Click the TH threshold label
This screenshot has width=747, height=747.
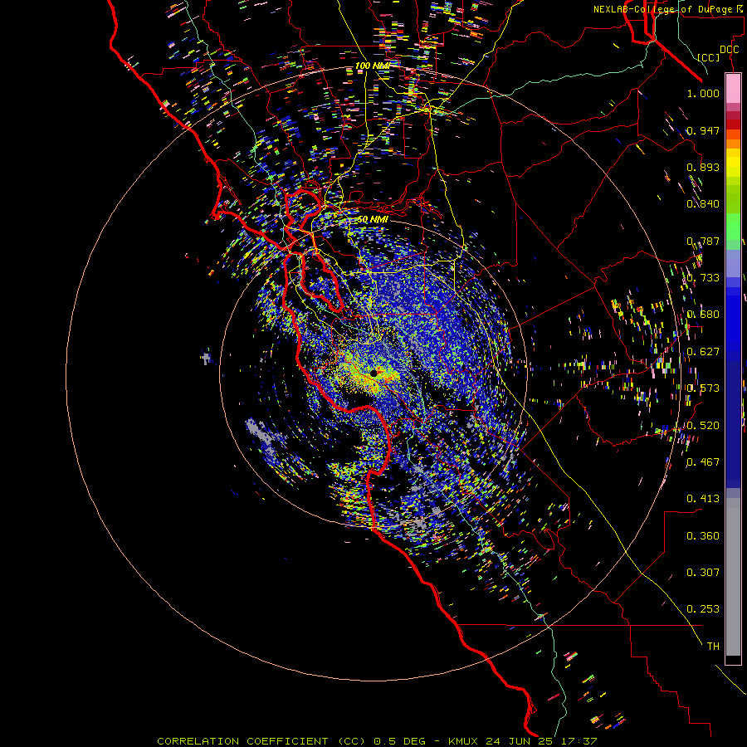click(x=713, y=647)
